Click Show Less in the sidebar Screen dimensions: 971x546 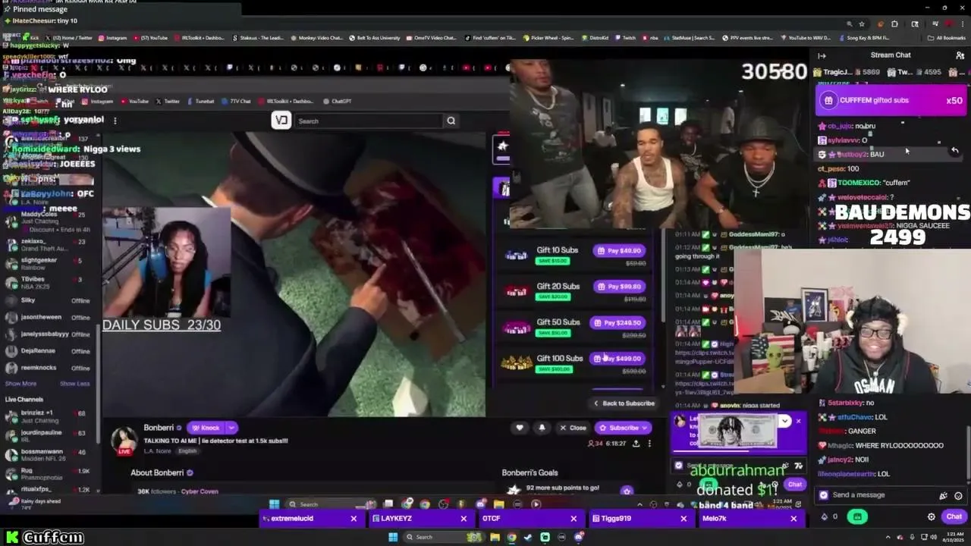tap(75, 384)
